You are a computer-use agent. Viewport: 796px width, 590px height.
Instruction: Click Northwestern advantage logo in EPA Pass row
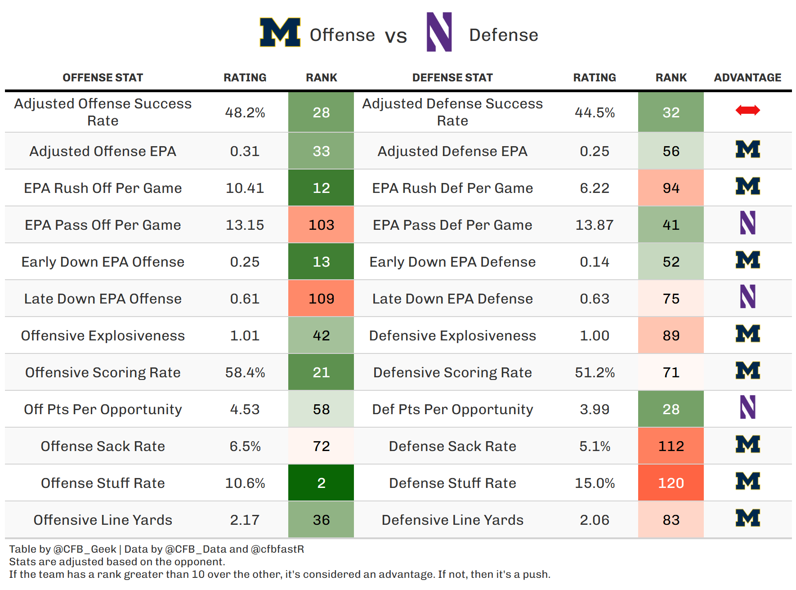tap(747, 223)
